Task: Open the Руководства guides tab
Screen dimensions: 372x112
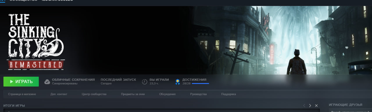Action: [x=198, y=94]
